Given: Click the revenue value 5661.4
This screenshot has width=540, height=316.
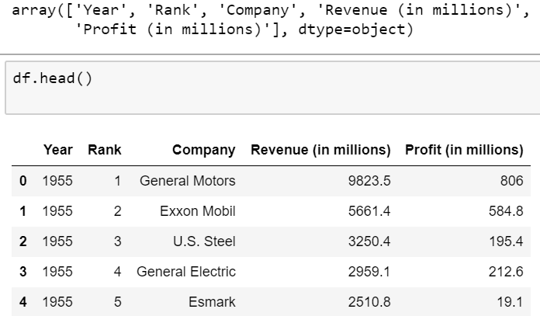Looking at the screenshot, I should pos(369,211).
